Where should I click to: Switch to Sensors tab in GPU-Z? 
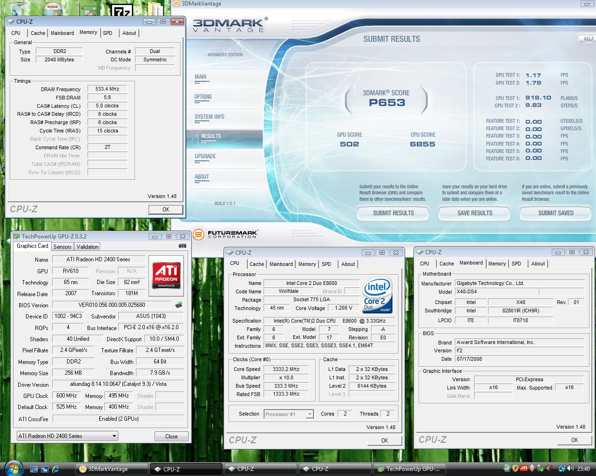click(62, 247)
